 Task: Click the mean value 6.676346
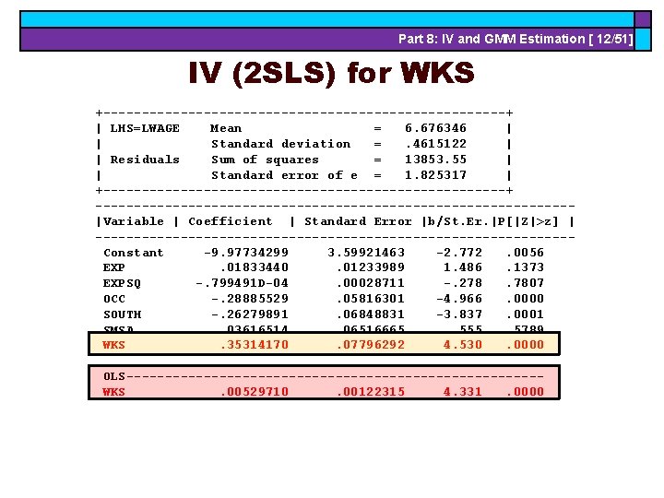click(x=435, y=128)
